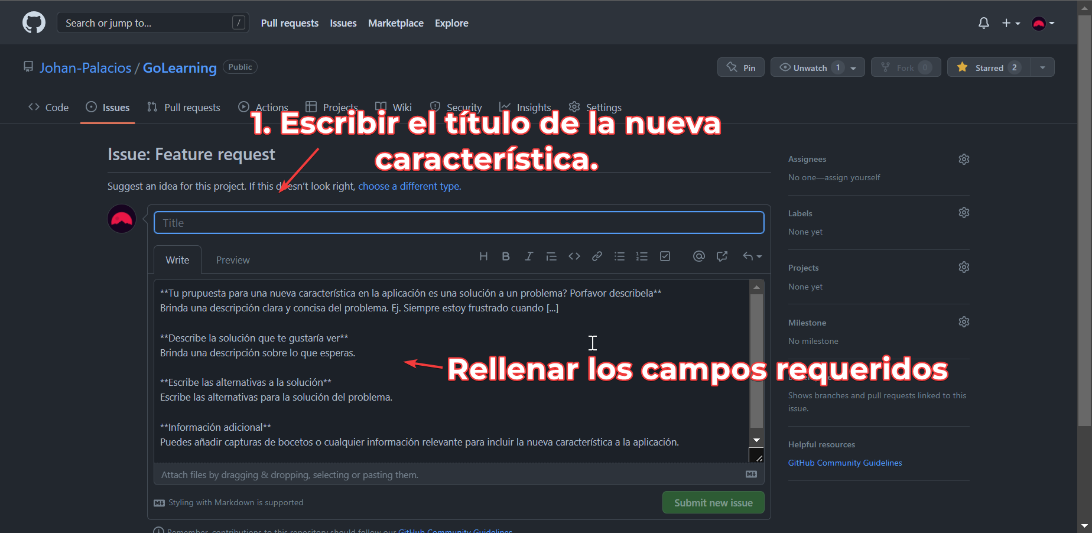Switch to the Preview tab
This screenshot has width=1092, height=533.
click(x=233, y=260)
